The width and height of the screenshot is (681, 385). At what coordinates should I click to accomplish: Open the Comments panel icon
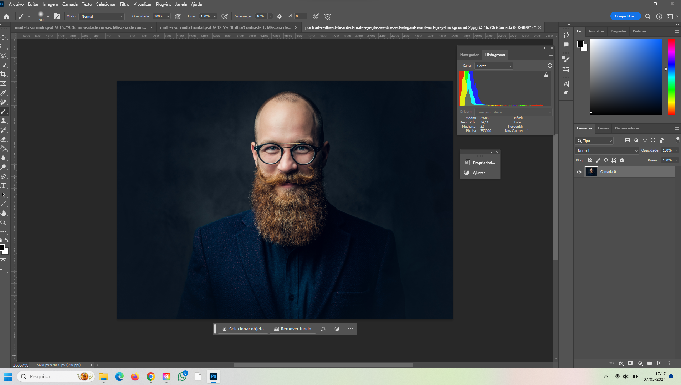566,45
